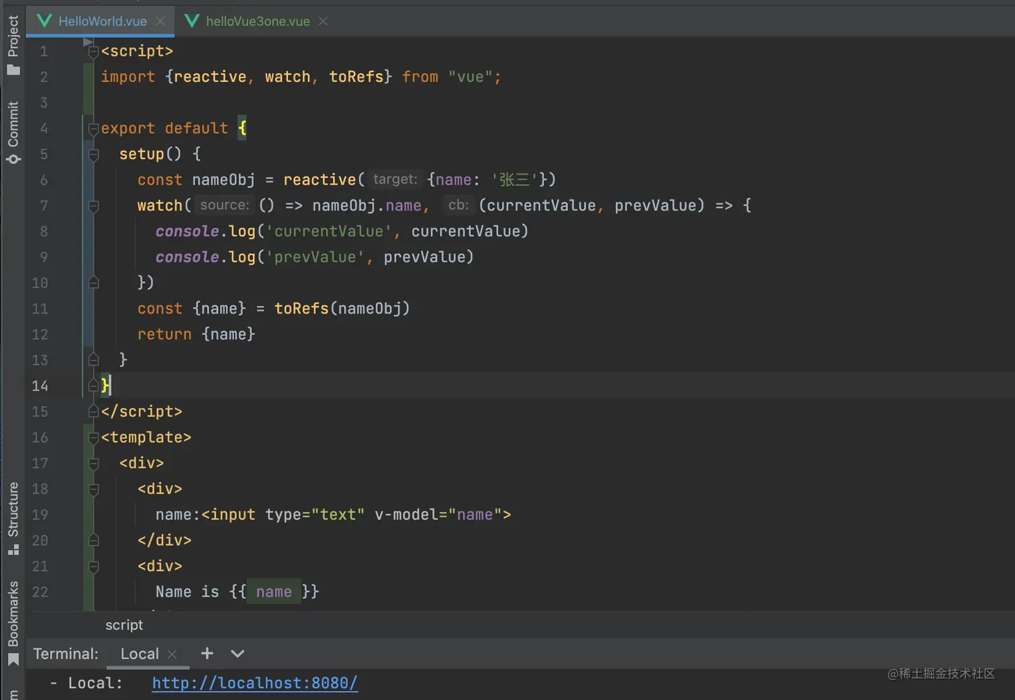Click the import keyword on line 2
Viewport: 1015px width, 700px height.
pyautogui.click(x=128, y=77)
